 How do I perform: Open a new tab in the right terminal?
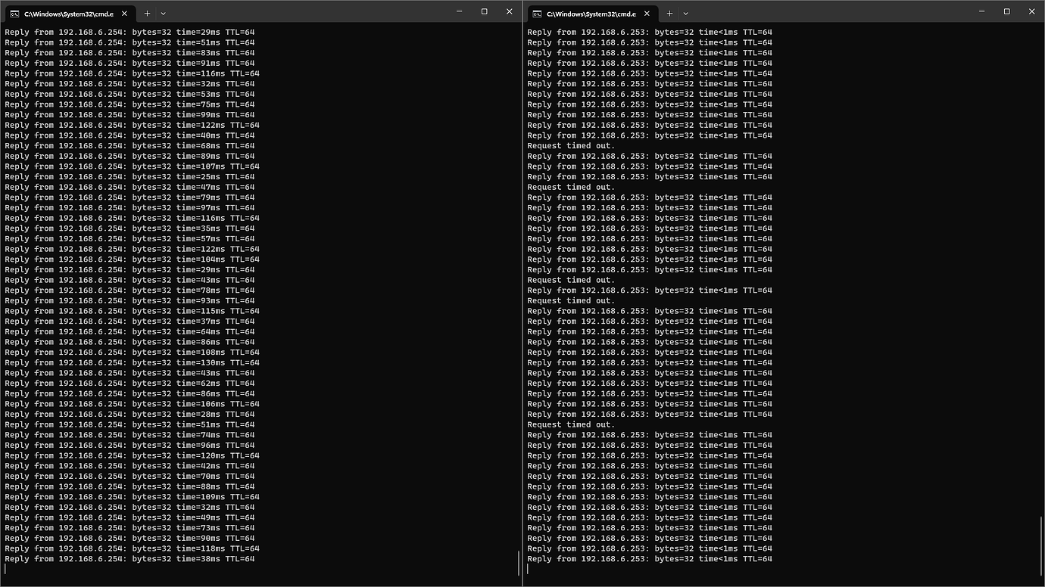click(669, 13)
